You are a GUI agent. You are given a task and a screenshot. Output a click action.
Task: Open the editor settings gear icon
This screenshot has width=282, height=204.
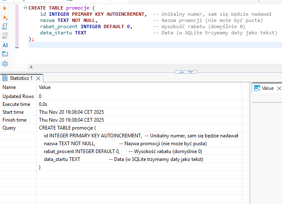[x=5, y=63]
